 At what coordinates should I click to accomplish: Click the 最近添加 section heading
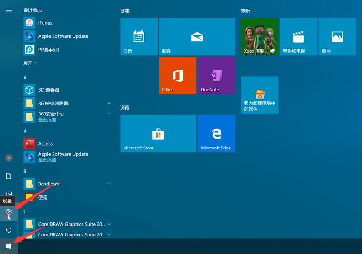33,10
